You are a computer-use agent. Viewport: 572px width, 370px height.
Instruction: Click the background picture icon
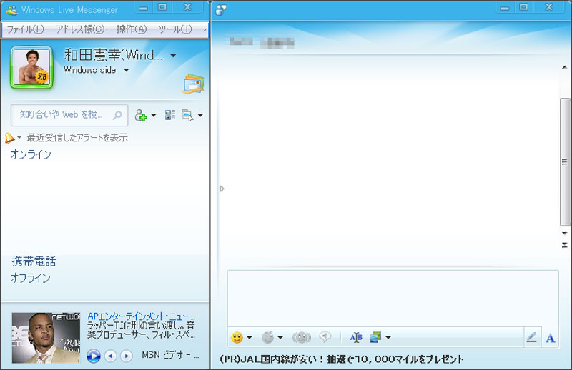point(375,338)
